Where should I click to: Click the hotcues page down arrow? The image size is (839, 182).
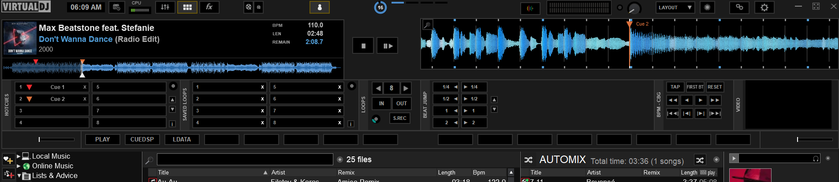[x=172, y=109]
